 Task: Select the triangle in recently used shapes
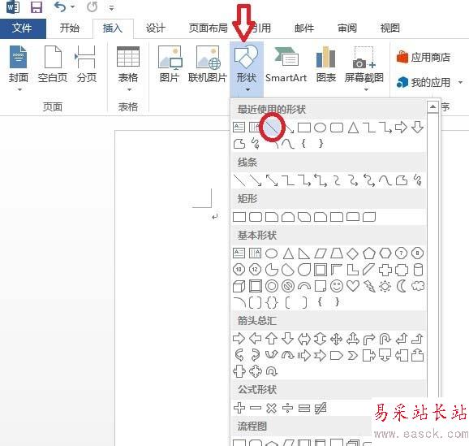pos(353,128)
